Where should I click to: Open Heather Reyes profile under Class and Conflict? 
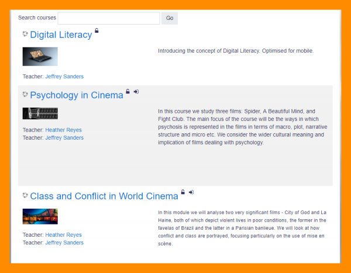(x=63, y=235)
